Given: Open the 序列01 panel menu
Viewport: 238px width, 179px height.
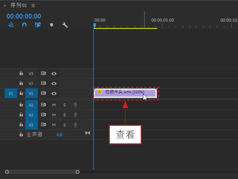Looking at the screenshot, I should 33,6.
